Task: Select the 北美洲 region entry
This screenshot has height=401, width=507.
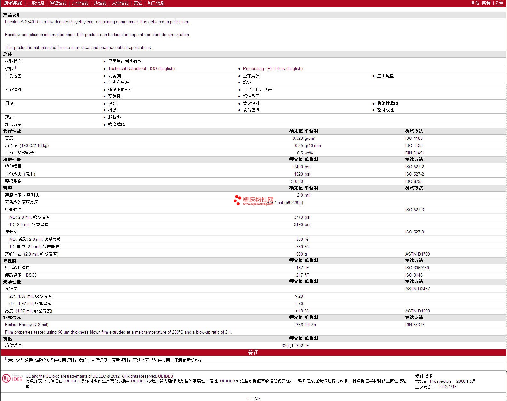Action: tap(115, 76)
